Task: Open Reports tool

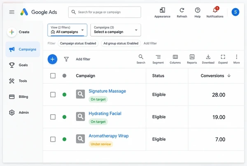Action: (192, 59)
